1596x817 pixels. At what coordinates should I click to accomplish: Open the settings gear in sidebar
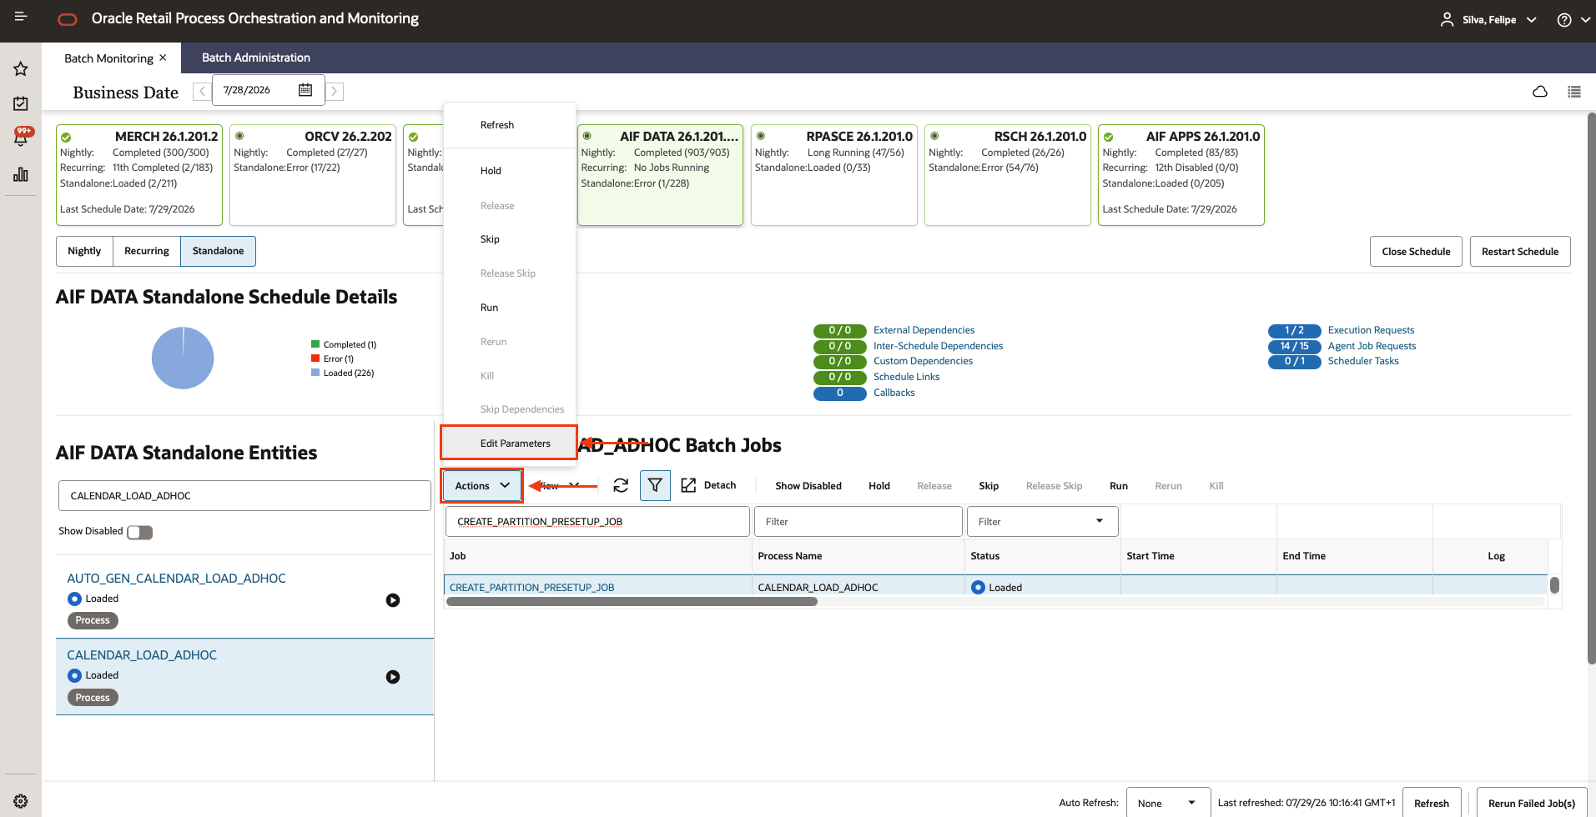coord(21,801)
